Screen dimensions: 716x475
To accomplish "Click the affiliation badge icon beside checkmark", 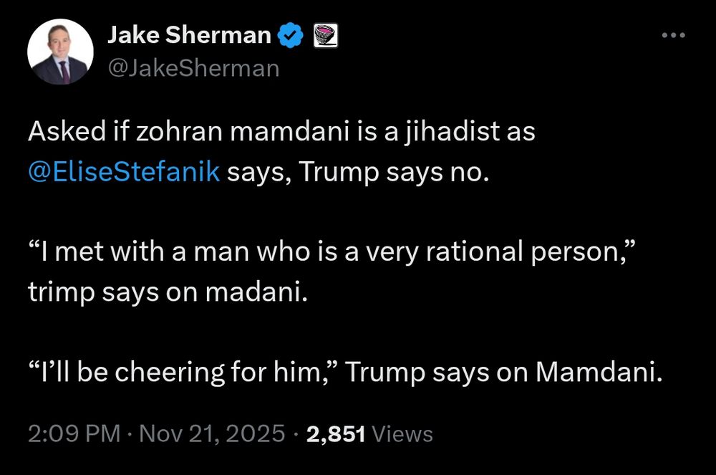I will coord(326,35).
